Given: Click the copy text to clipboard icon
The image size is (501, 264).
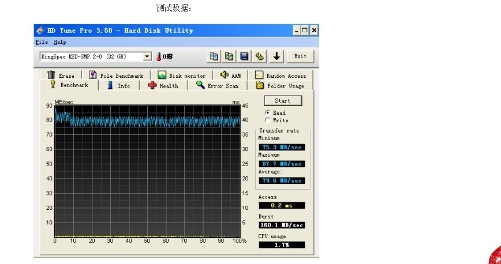Looking at the screenshot, I should pyautogui.click(x=214, y=56).
